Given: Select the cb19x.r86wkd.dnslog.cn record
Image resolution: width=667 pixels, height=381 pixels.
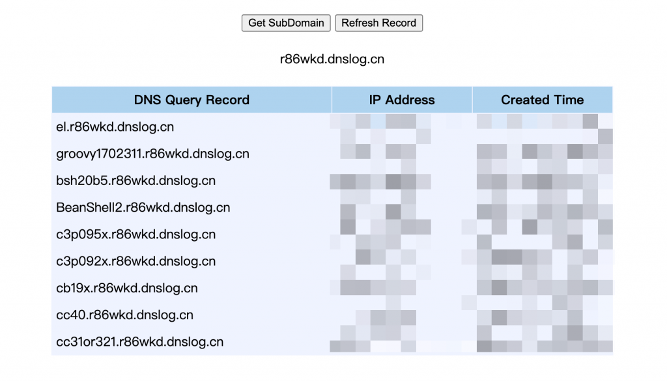Looking at the screenshot, I should tap(127, 289).
